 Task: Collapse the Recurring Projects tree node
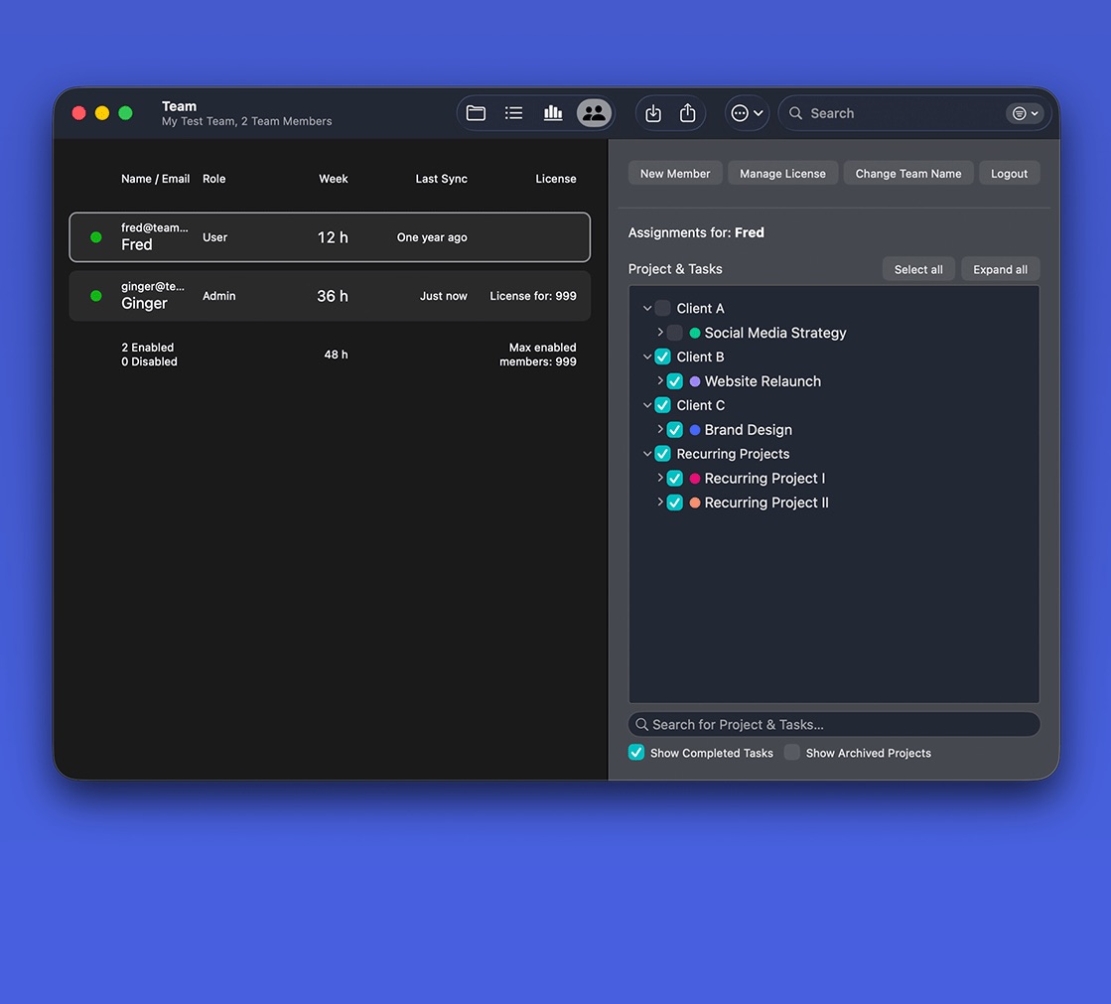click(647, 454)
